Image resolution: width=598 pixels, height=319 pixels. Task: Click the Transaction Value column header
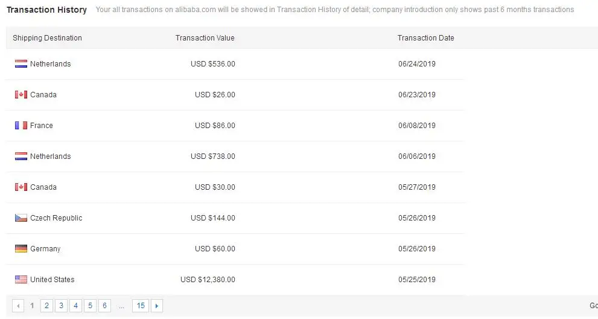tap(205, 38)
